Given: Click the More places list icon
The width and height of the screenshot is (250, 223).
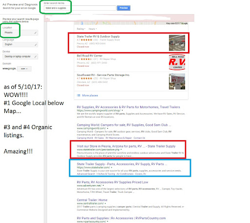Looking at the screenshot, I should [x=79, y=95].
